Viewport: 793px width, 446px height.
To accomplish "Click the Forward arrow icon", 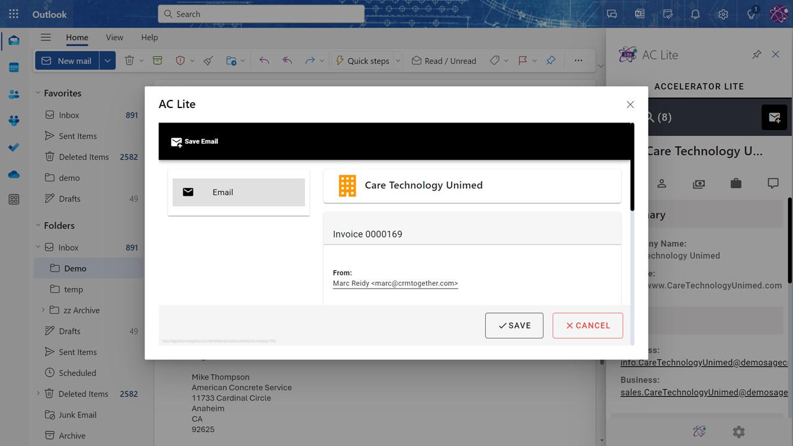I will tap(310, 60).
